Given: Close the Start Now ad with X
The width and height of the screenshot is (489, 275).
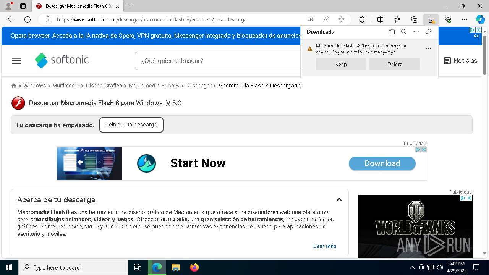Looking at the screenshot, I should [x=424, y=150].
